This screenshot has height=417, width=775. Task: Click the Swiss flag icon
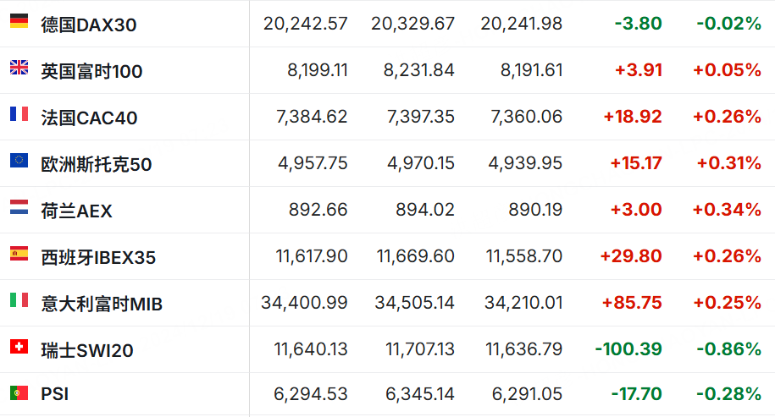click(19, 347)
